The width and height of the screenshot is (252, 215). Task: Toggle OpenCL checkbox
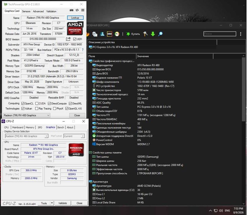(23, 104)
